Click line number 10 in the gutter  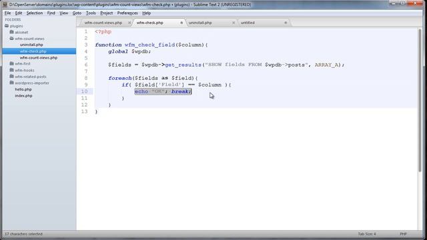click(85, 91)
